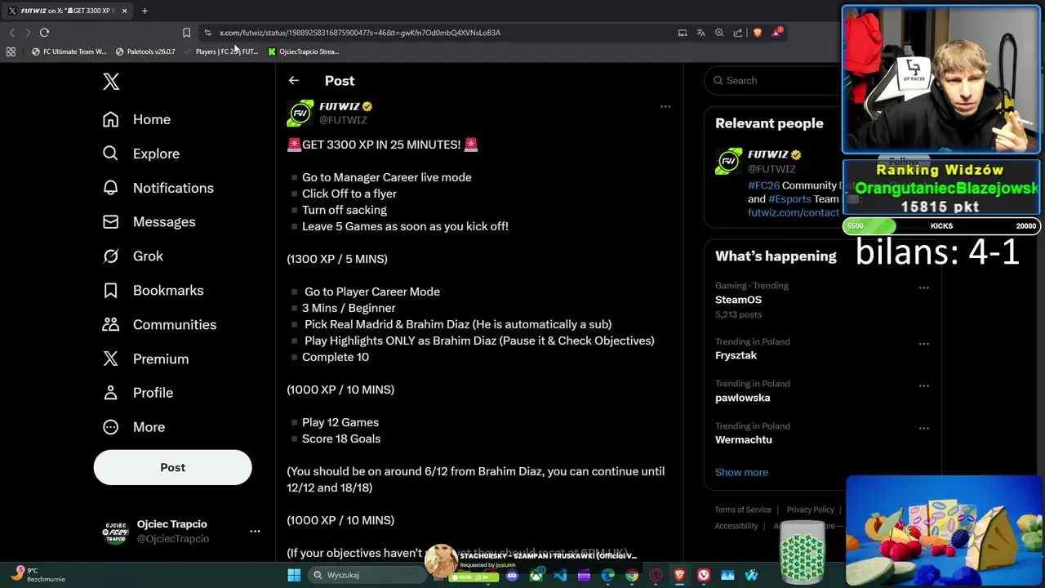The image size is (1045, 588).
Task: Open the Terms of Service link
Action: pos(743,510)
